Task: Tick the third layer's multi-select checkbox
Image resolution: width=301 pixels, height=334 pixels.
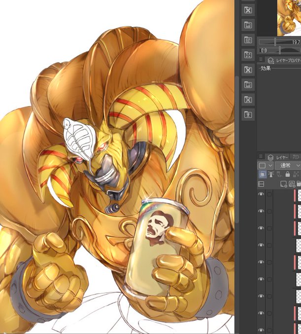Action: tap(269, 228)
